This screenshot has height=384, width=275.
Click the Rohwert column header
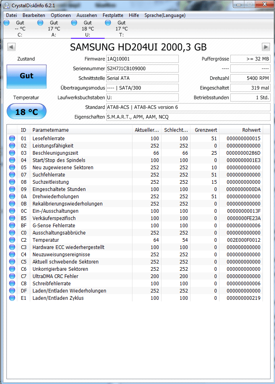tap(241, 130)
